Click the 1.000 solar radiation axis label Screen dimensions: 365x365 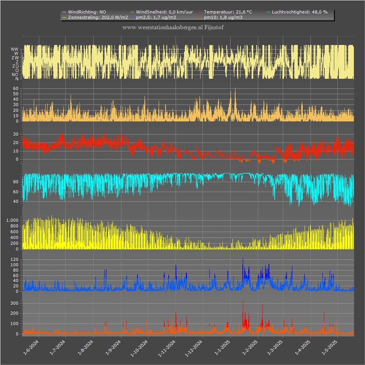coord(12,220)
